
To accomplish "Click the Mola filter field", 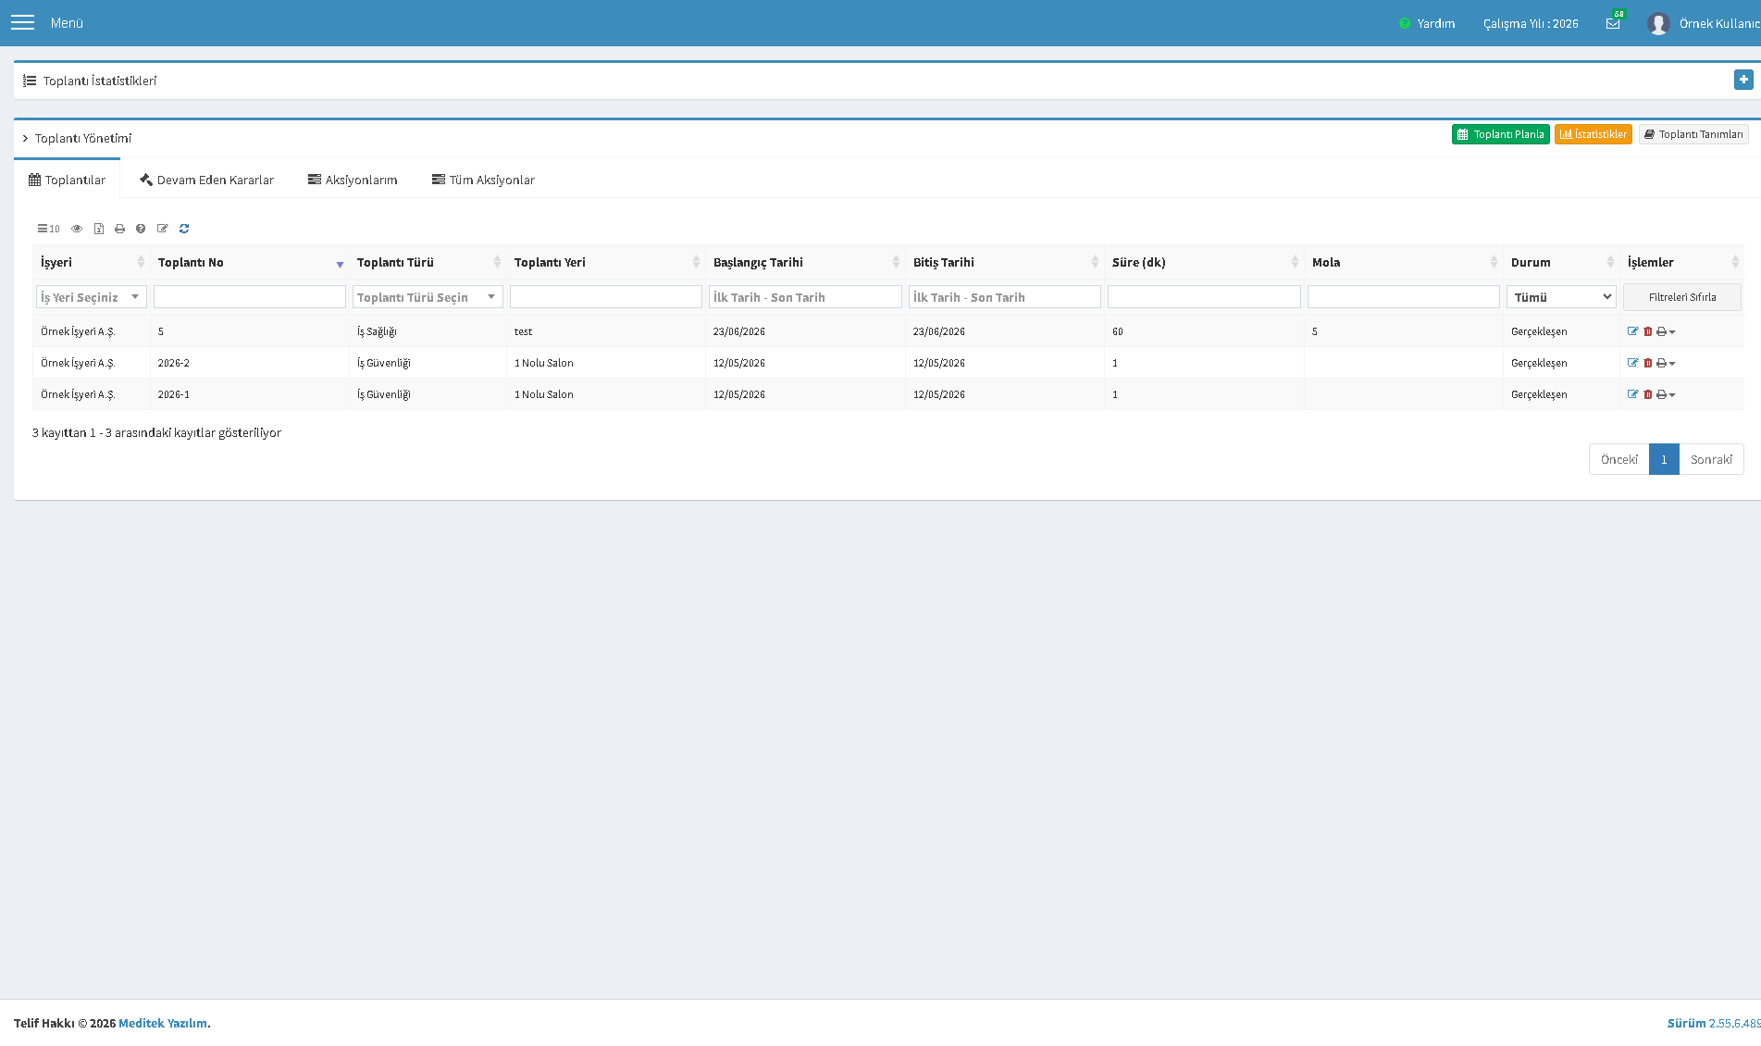I will tap(1404, 297).
